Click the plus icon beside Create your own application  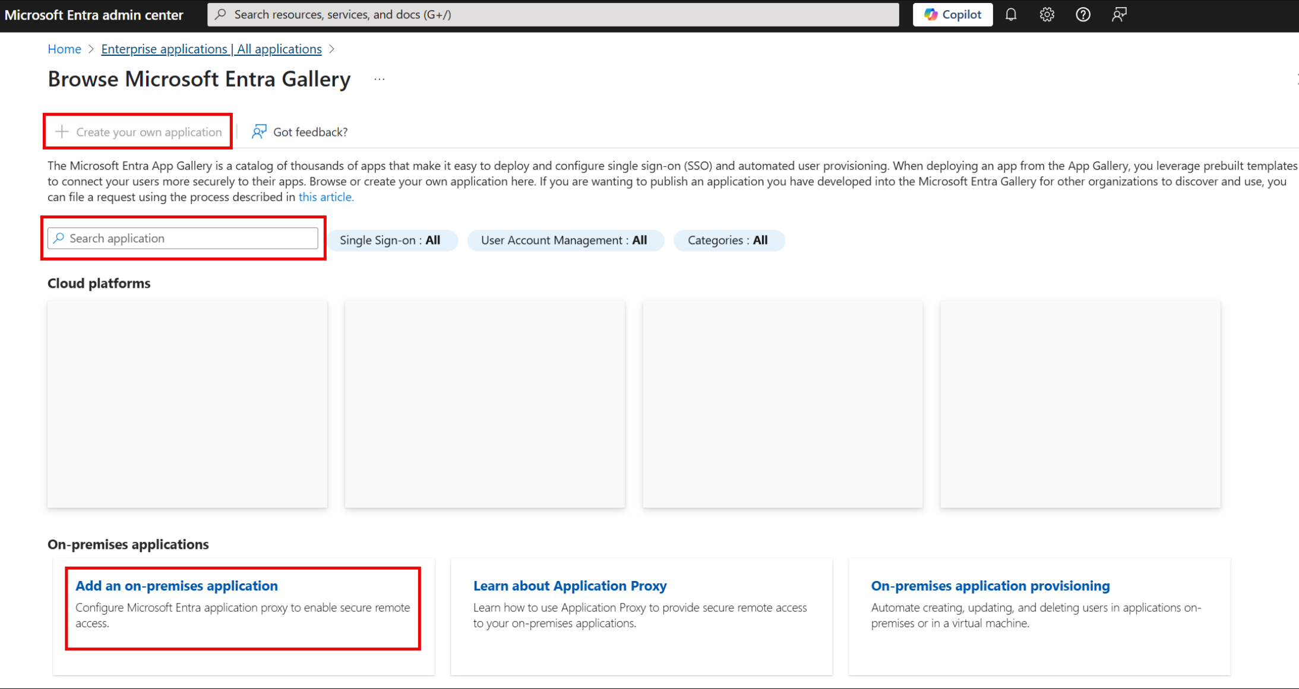click(x=61, y=132)
